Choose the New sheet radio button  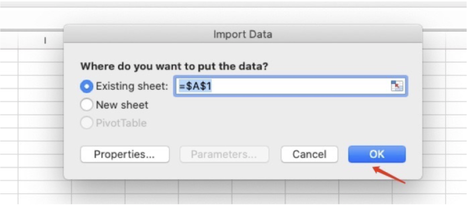pyautogui.click(x=87, y=105)
